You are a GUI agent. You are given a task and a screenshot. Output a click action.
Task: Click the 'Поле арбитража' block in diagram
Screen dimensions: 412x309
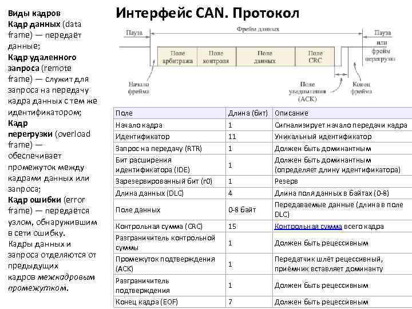point(177,57)
